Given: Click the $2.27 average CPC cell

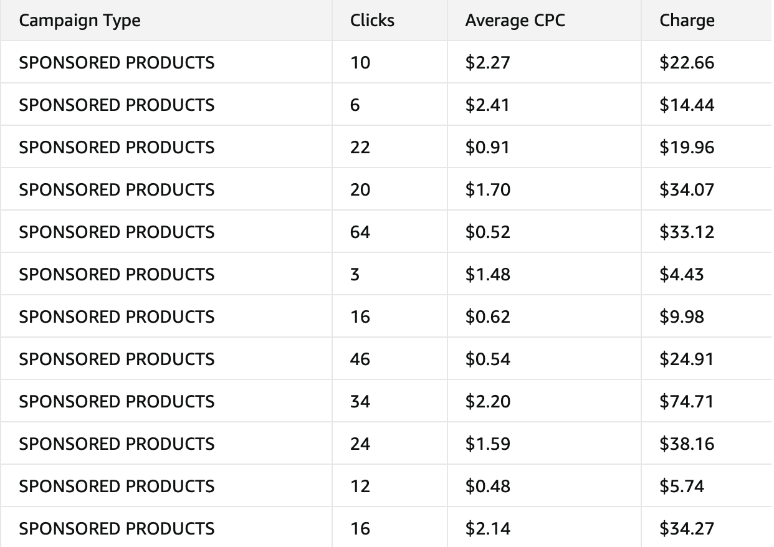Looking at the screenshot, I should tap(487, 63).
